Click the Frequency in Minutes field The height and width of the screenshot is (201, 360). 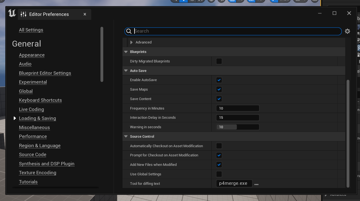[x=237, y=108]
